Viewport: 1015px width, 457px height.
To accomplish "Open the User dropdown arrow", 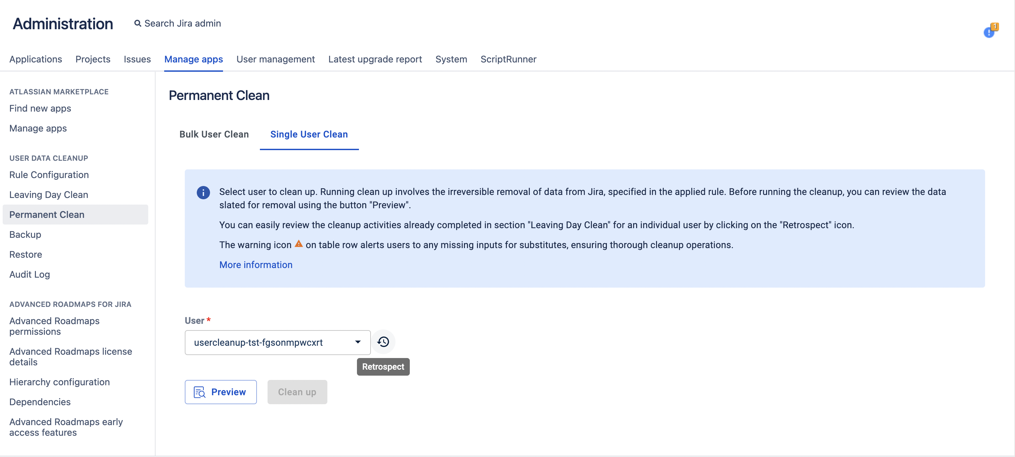I will 358,342.
